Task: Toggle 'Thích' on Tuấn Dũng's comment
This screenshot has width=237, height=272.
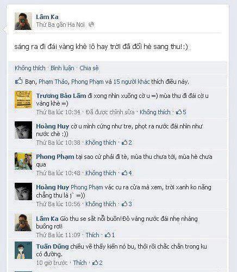Action: (80, 263)
